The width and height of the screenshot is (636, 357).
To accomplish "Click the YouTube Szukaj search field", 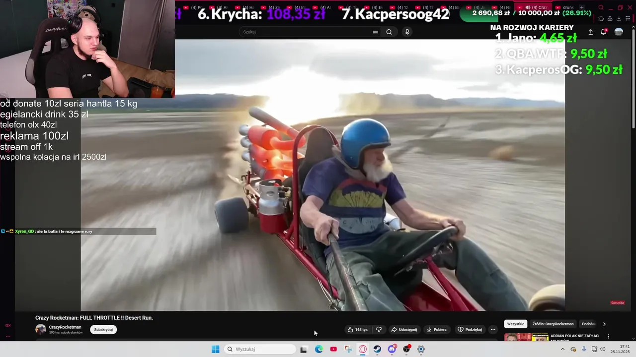I will pyautogui.click(x=311, y=32).
